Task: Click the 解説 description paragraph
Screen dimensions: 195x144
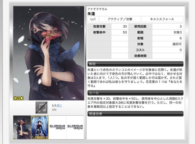Action: 135,78
